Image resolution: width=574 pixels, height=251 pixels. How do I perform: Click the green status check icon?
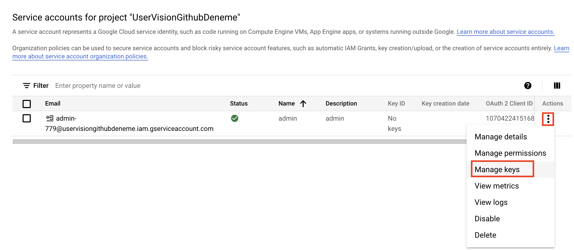pyautogui.click(x=235, y=118)
